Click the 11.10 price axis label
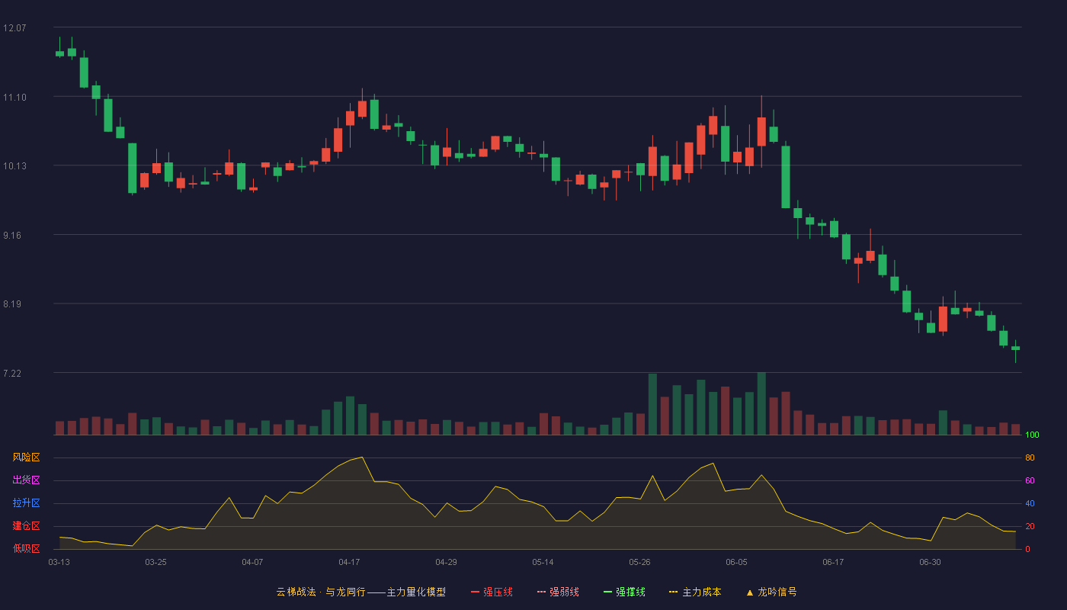The height and width of the screenshot is (610, 1067). tap(14, 98)
